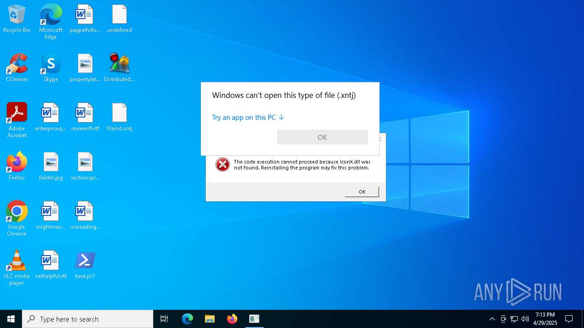Expand Try an app on this PC
This screenshot has width=584, height=328.
pos(248,118)
